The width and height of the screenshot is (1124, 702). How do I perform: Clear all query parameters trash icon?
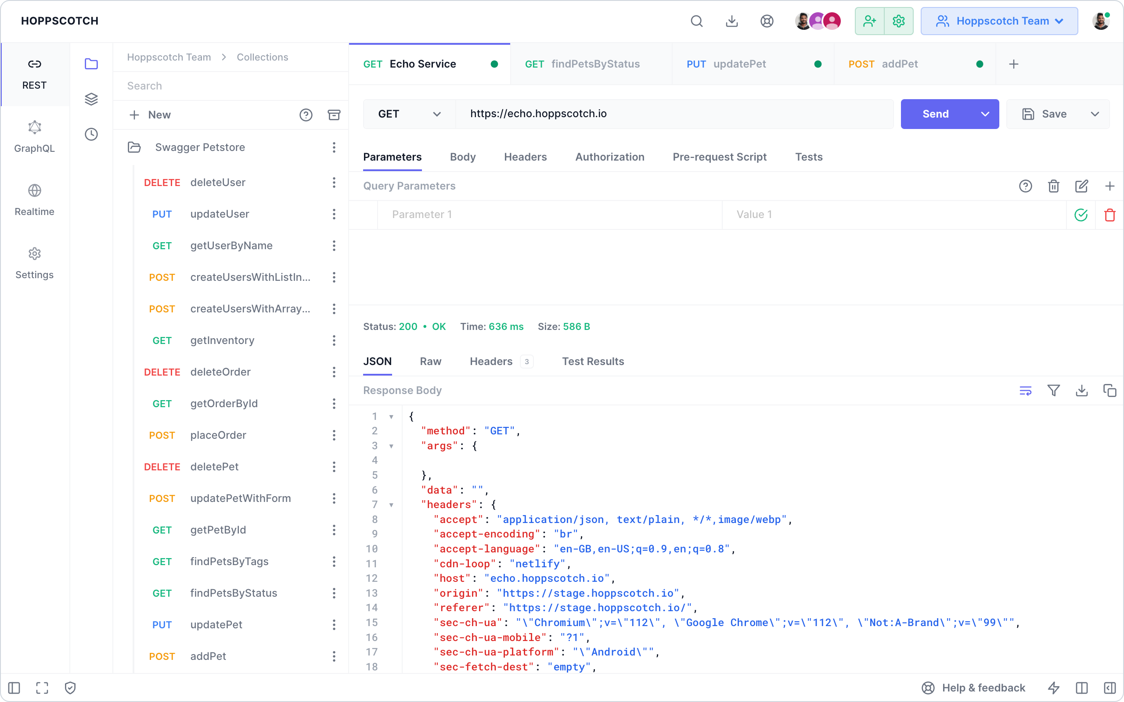pos(1053,186)
